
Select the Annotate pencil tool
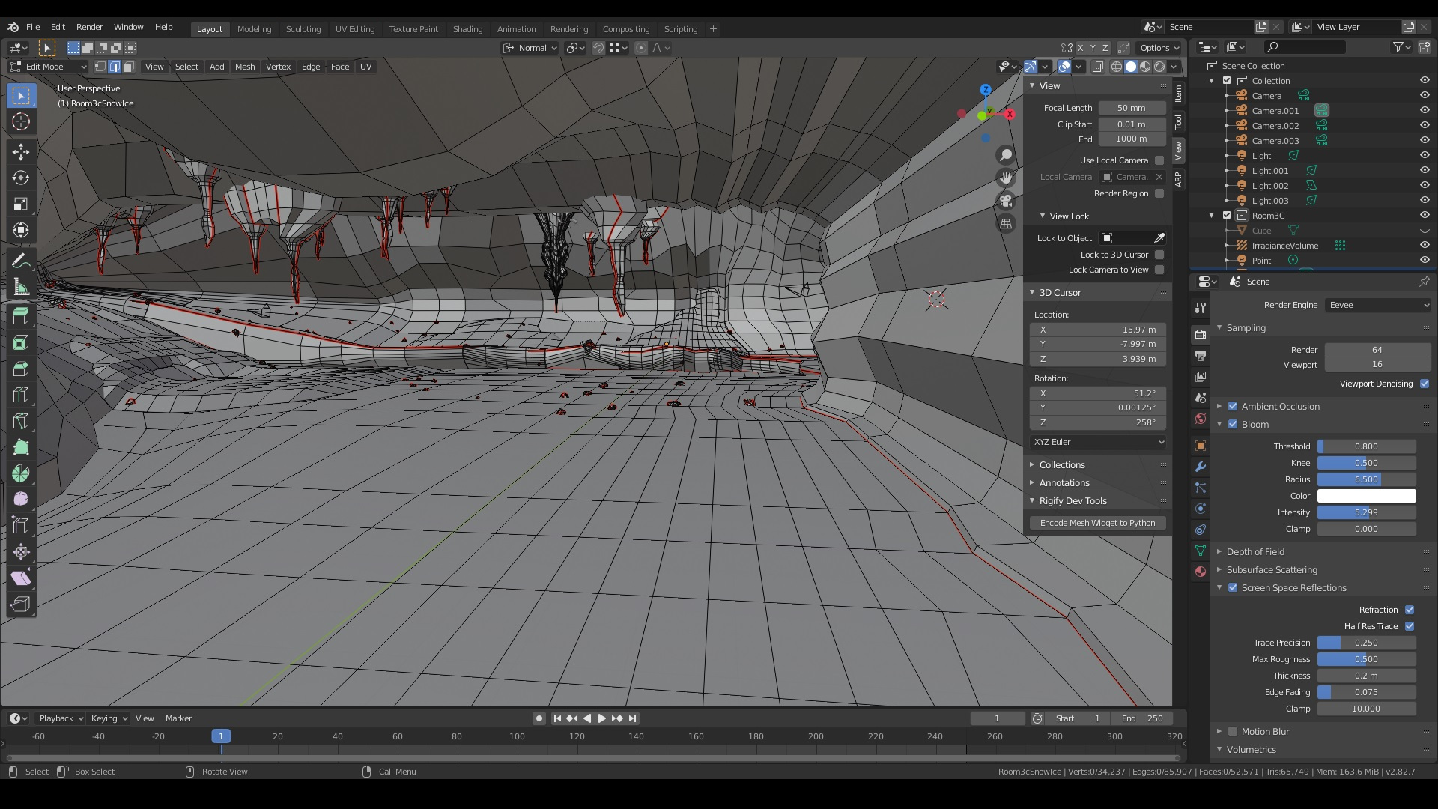(21, 261)
